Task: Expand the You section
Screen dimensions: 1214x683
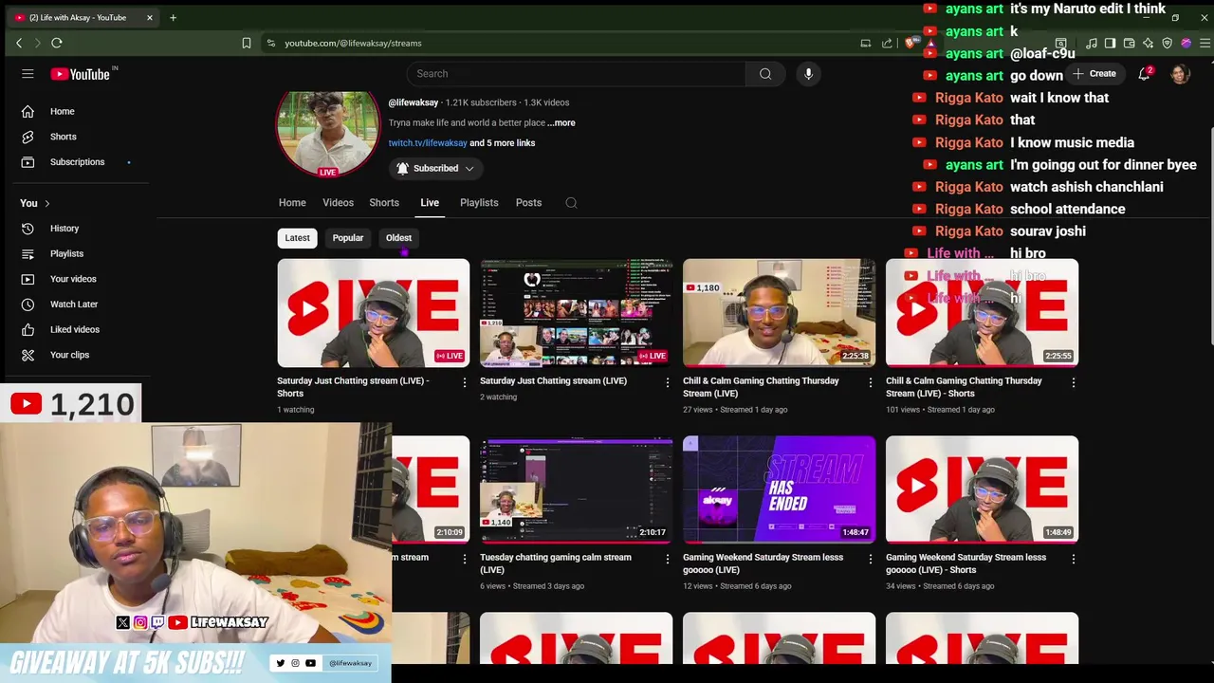Action: point(35,203)
